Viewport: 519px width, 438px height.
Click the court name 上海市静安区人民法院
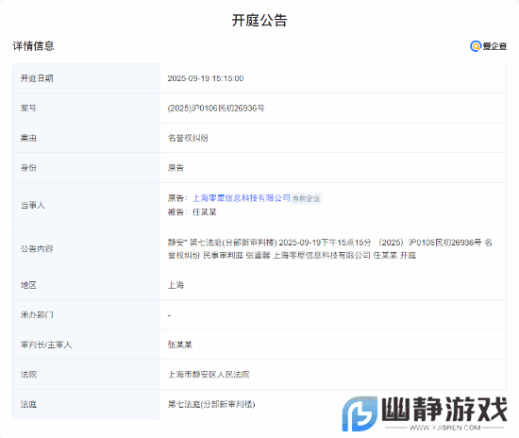209,375
